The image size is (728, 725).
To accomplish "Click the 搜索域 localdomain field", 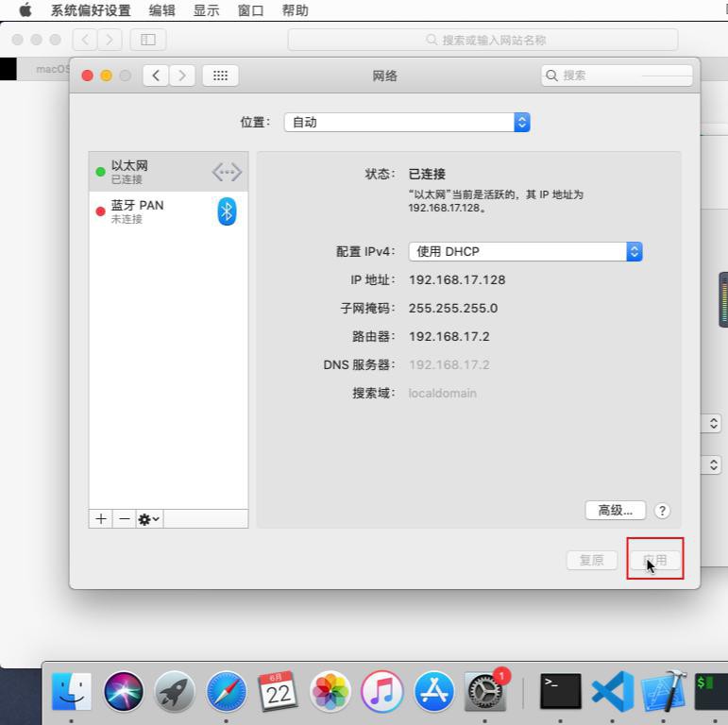I will (443, 393).
